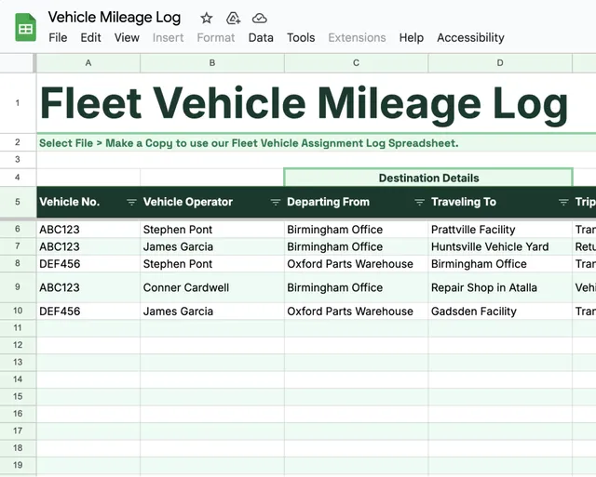
Task: Star the Vehicle Mileage Log document
Action: (x=207, y=18)
